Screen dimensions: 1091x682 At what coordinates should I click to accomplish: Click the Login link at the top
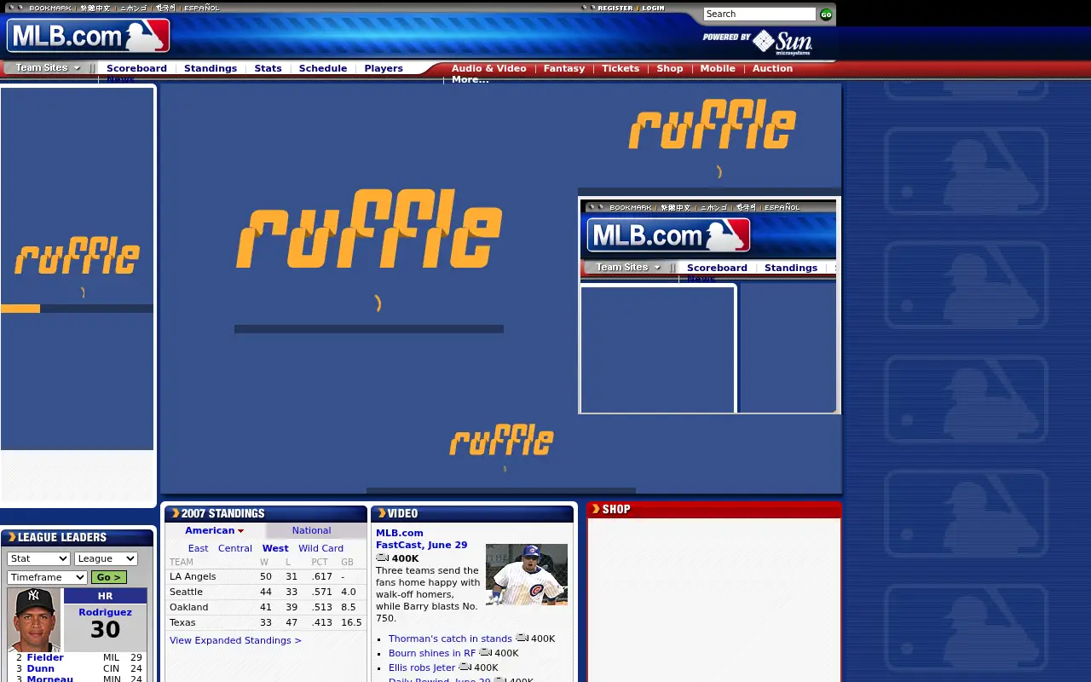[653, 8]
